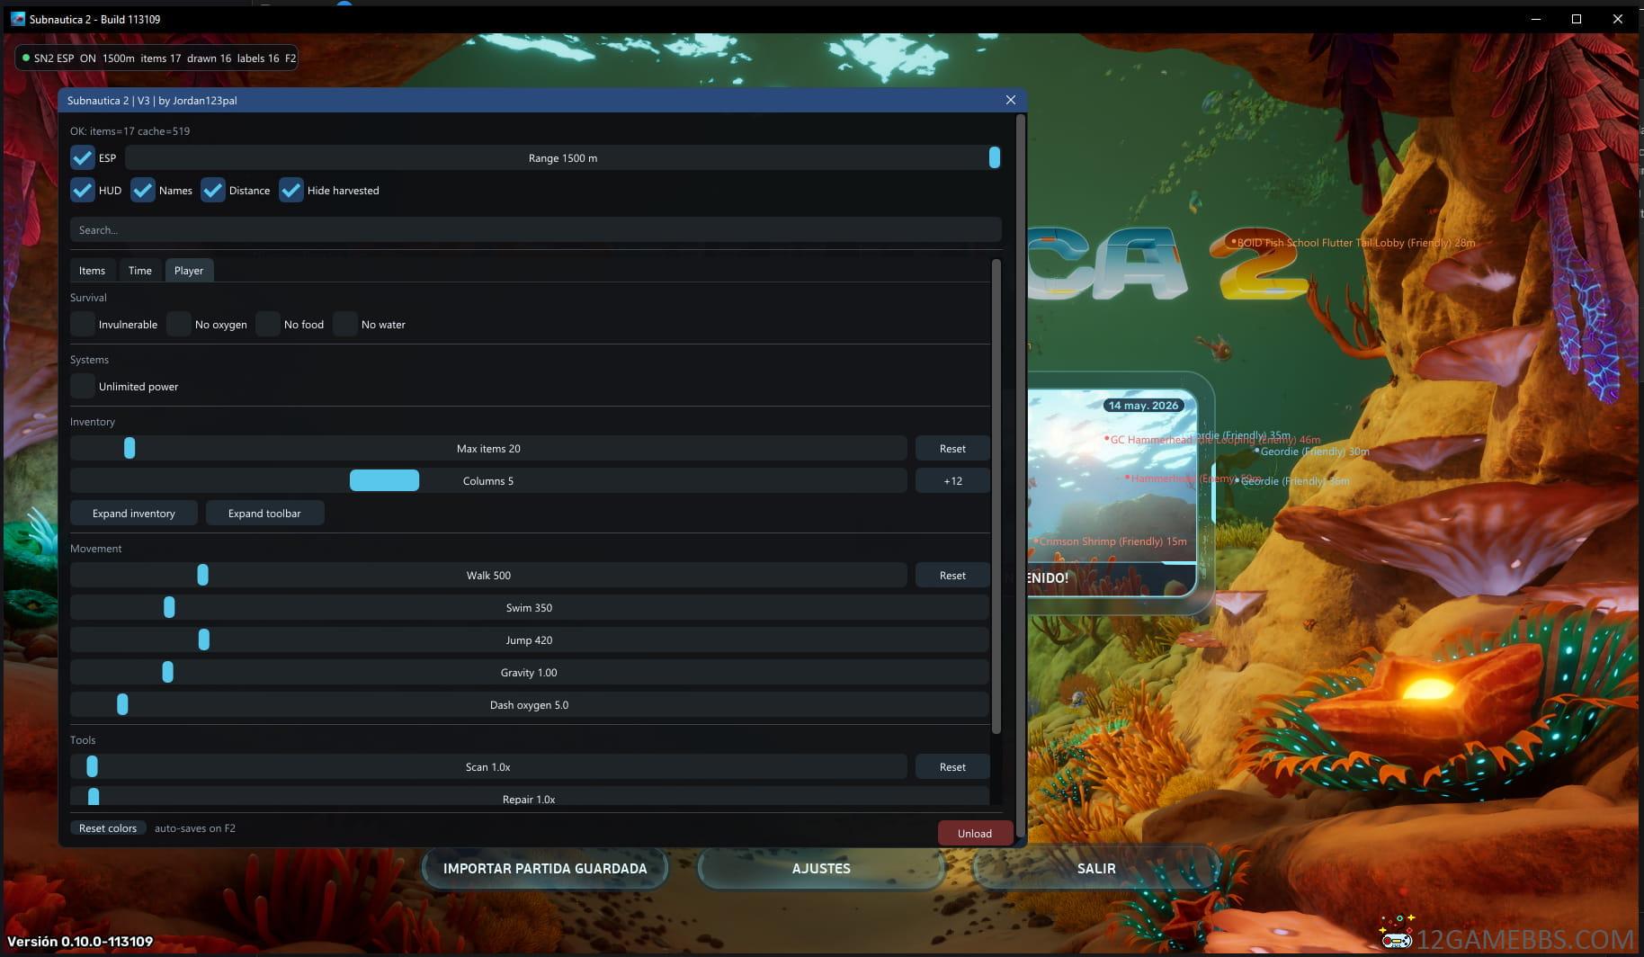Toggle the ESP checkbox off
This screenshot has width=1644, height=957.
click(x=83, y=158)
